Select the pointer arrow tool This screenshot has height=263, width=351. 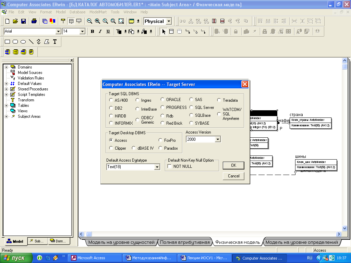[x=164, y=32]
